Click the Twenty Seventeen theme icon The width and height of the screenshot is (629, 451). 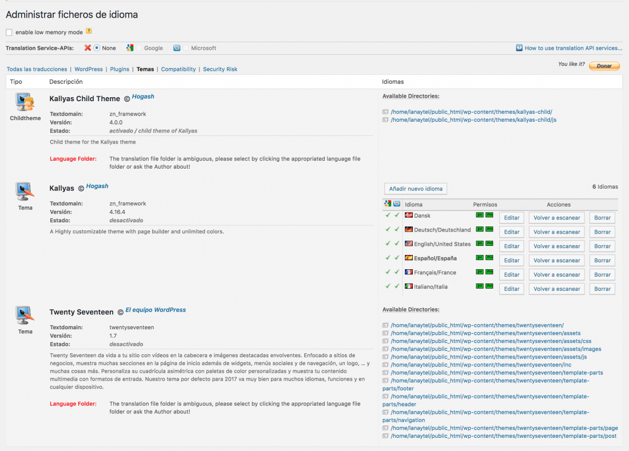[25, 316]
